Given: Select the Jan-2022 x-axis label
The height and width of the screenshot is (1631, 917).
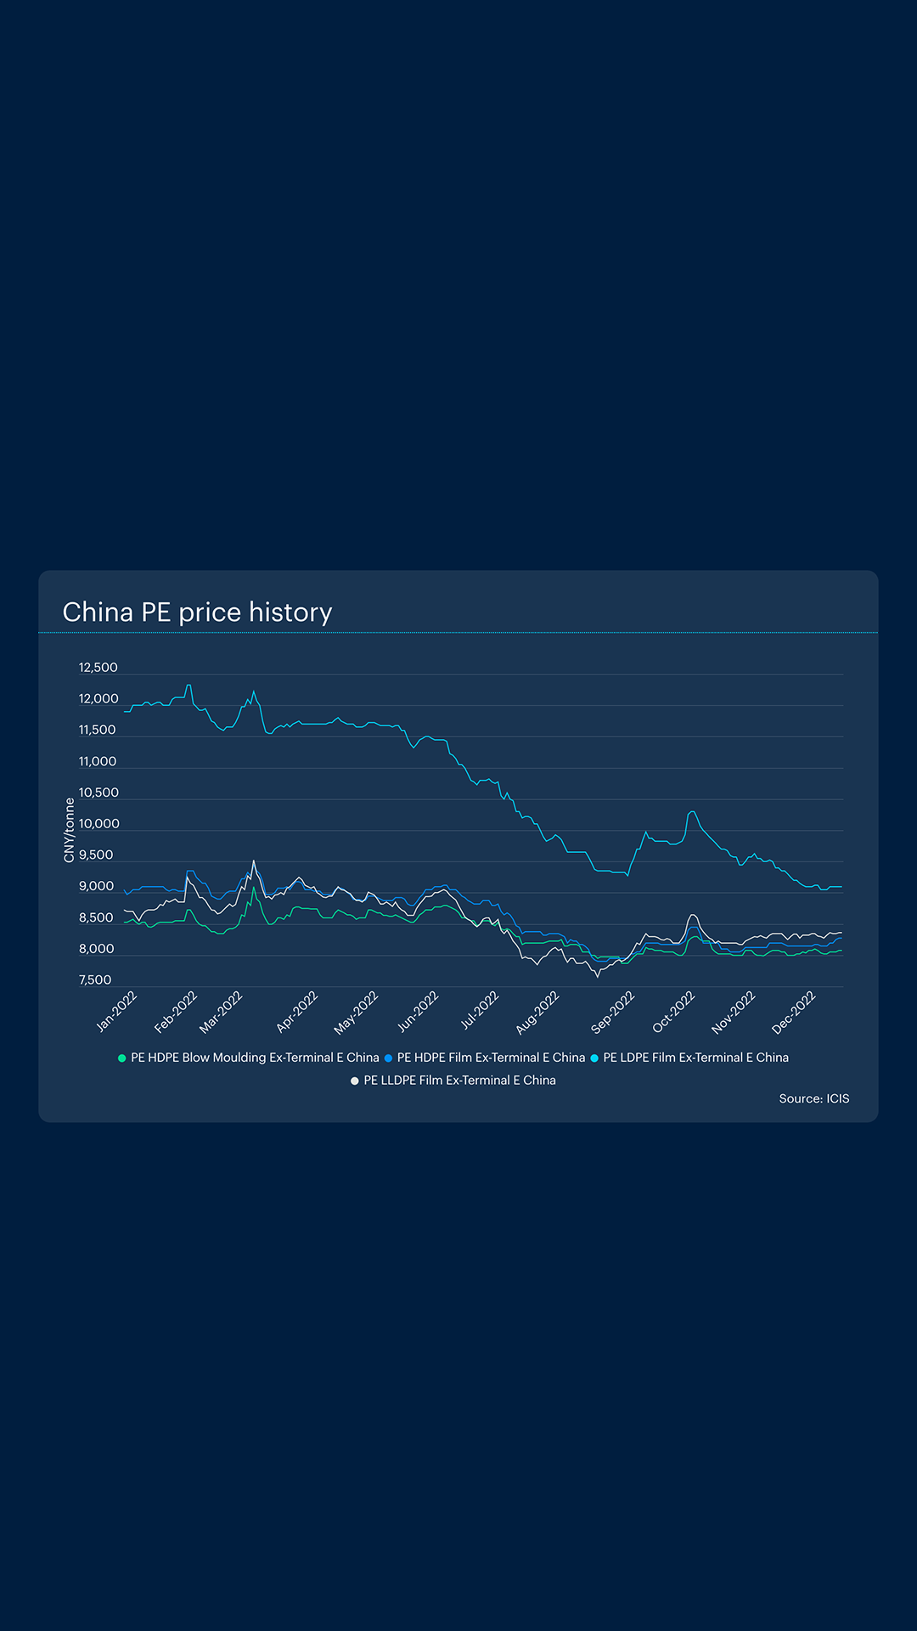Looking at the screenshot, I should click(x=116, y=1011).
